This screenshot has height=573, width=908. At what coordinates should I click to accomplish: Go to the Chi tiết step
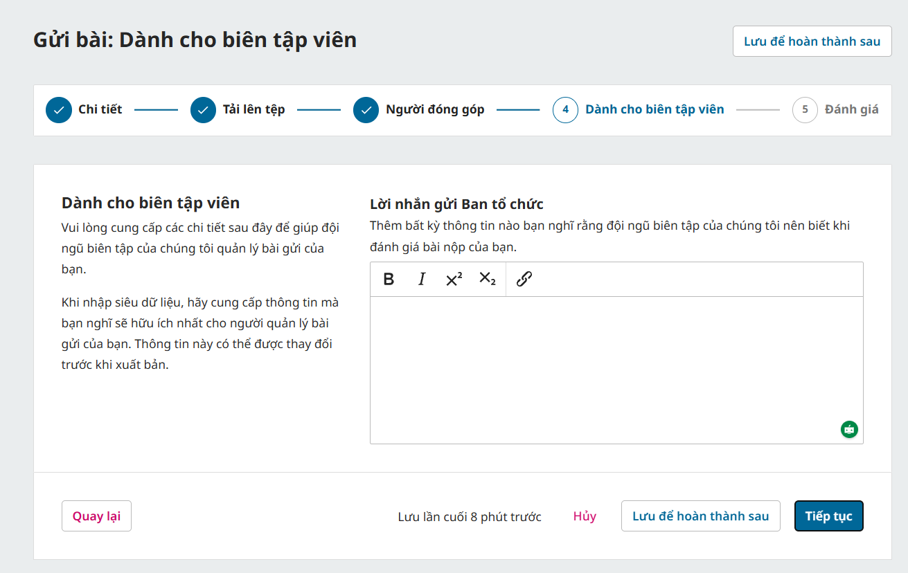tap(100, 109)
